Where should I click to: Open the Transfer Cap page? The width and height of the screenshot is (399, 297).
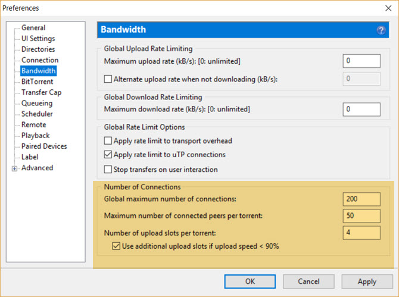[42, 92]
